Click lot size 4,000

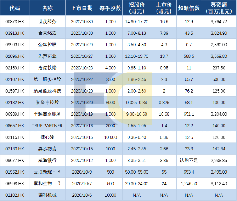coord(111,68)
